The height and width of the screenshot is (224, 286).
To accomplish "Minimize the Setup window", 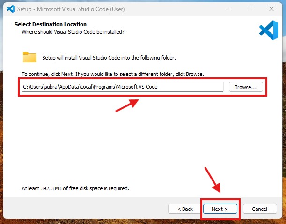I will point(228,9).
